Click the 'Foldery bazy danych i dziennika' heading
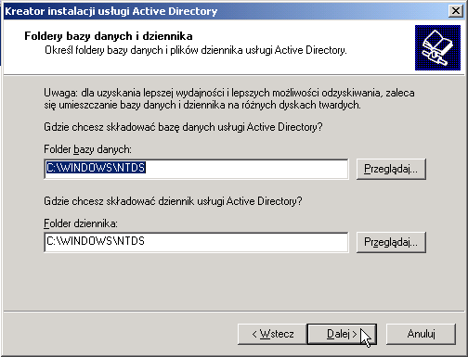 (x=109, y=36)
